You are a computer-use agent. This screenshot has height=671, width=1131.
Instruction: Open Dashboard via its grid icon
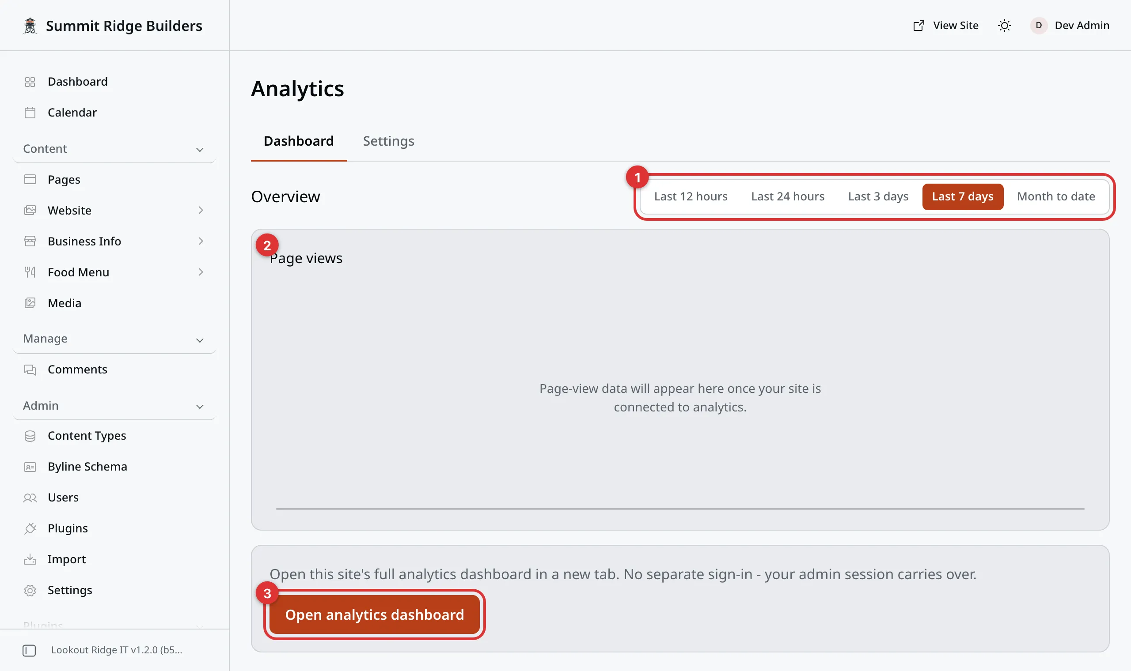click(30, 82)
